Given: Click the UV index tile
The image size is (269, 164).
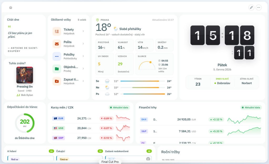Looking at the screenshot, I should click(x=105, y=64).
